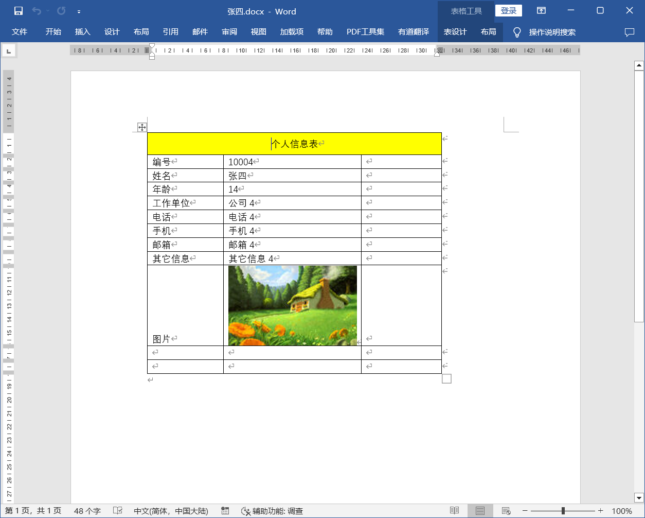The width and height of the screenshot is (645, 518).
Task: Click the 登录 sign-in button
Action: tap(508, 10)
